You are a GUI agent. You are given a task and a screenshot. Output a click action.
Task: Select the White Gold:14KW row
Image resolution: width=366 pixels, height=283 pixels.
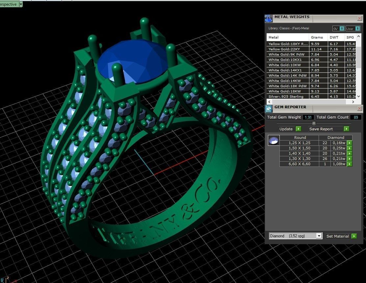pyautogui.click(x=311, y=81)
